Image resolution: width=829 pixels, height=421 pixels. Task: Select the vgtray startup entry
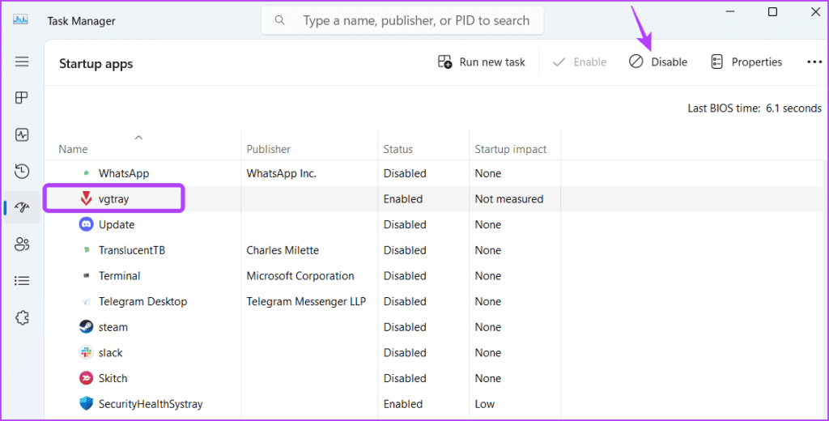point(115,198)
